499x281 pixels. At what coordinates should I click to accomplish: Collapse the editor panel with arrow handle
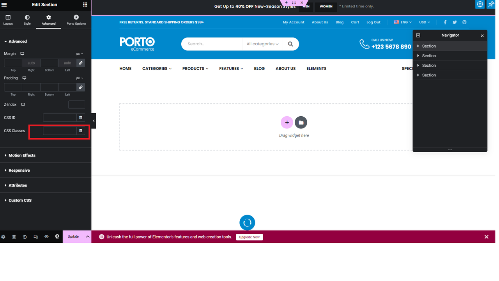pos(94,121)
